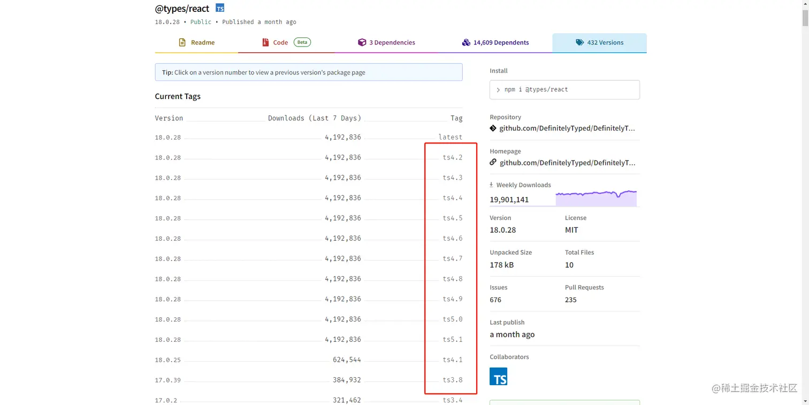Click the ts4.9 tag label
The width and height of the screenshot is (809, 405).
point(453,299)
